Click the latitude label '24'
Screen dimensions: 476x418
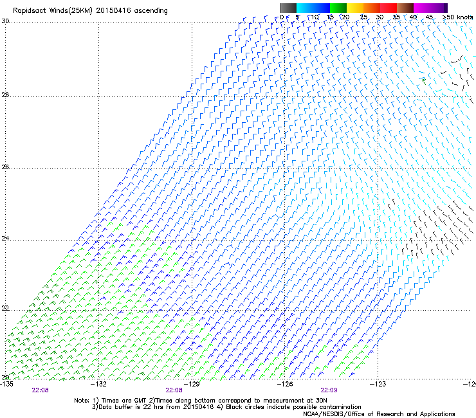5,239
